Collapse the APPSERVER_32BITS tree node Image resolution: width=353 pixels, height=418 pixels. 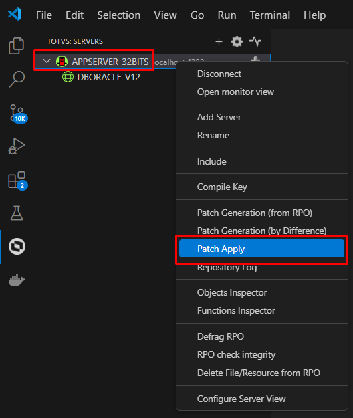pyautogui.click(x=47, y=61)
